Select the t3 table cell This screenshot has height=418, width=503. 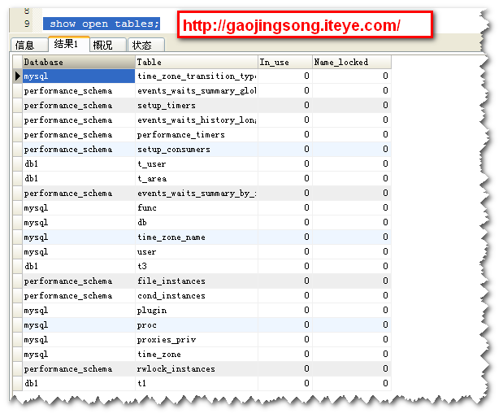(197, 266)
